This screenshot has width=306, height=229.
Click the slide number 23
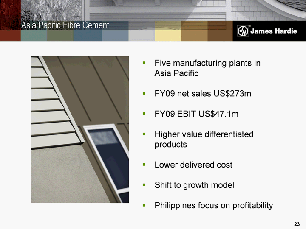pyautogui.click(x=297, y=223)
